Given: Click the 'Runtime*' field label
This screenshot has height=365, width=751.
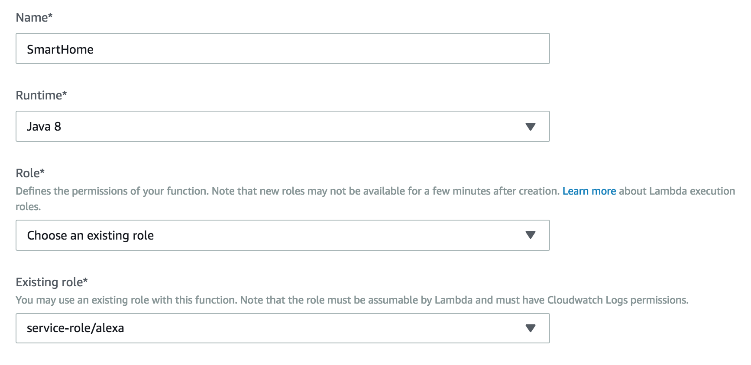Looking at the screenshot, I should pos(41,95).
